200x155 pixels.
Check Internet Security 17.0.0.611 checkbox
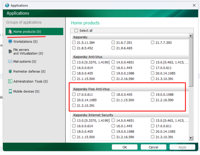(153, 126)
